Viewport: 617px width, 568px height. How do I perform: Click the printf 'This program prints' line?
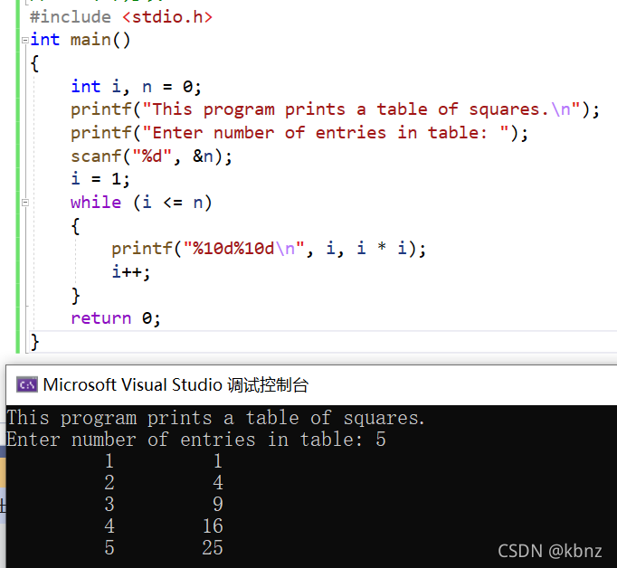pyautogui.click(x=335, y=109)
